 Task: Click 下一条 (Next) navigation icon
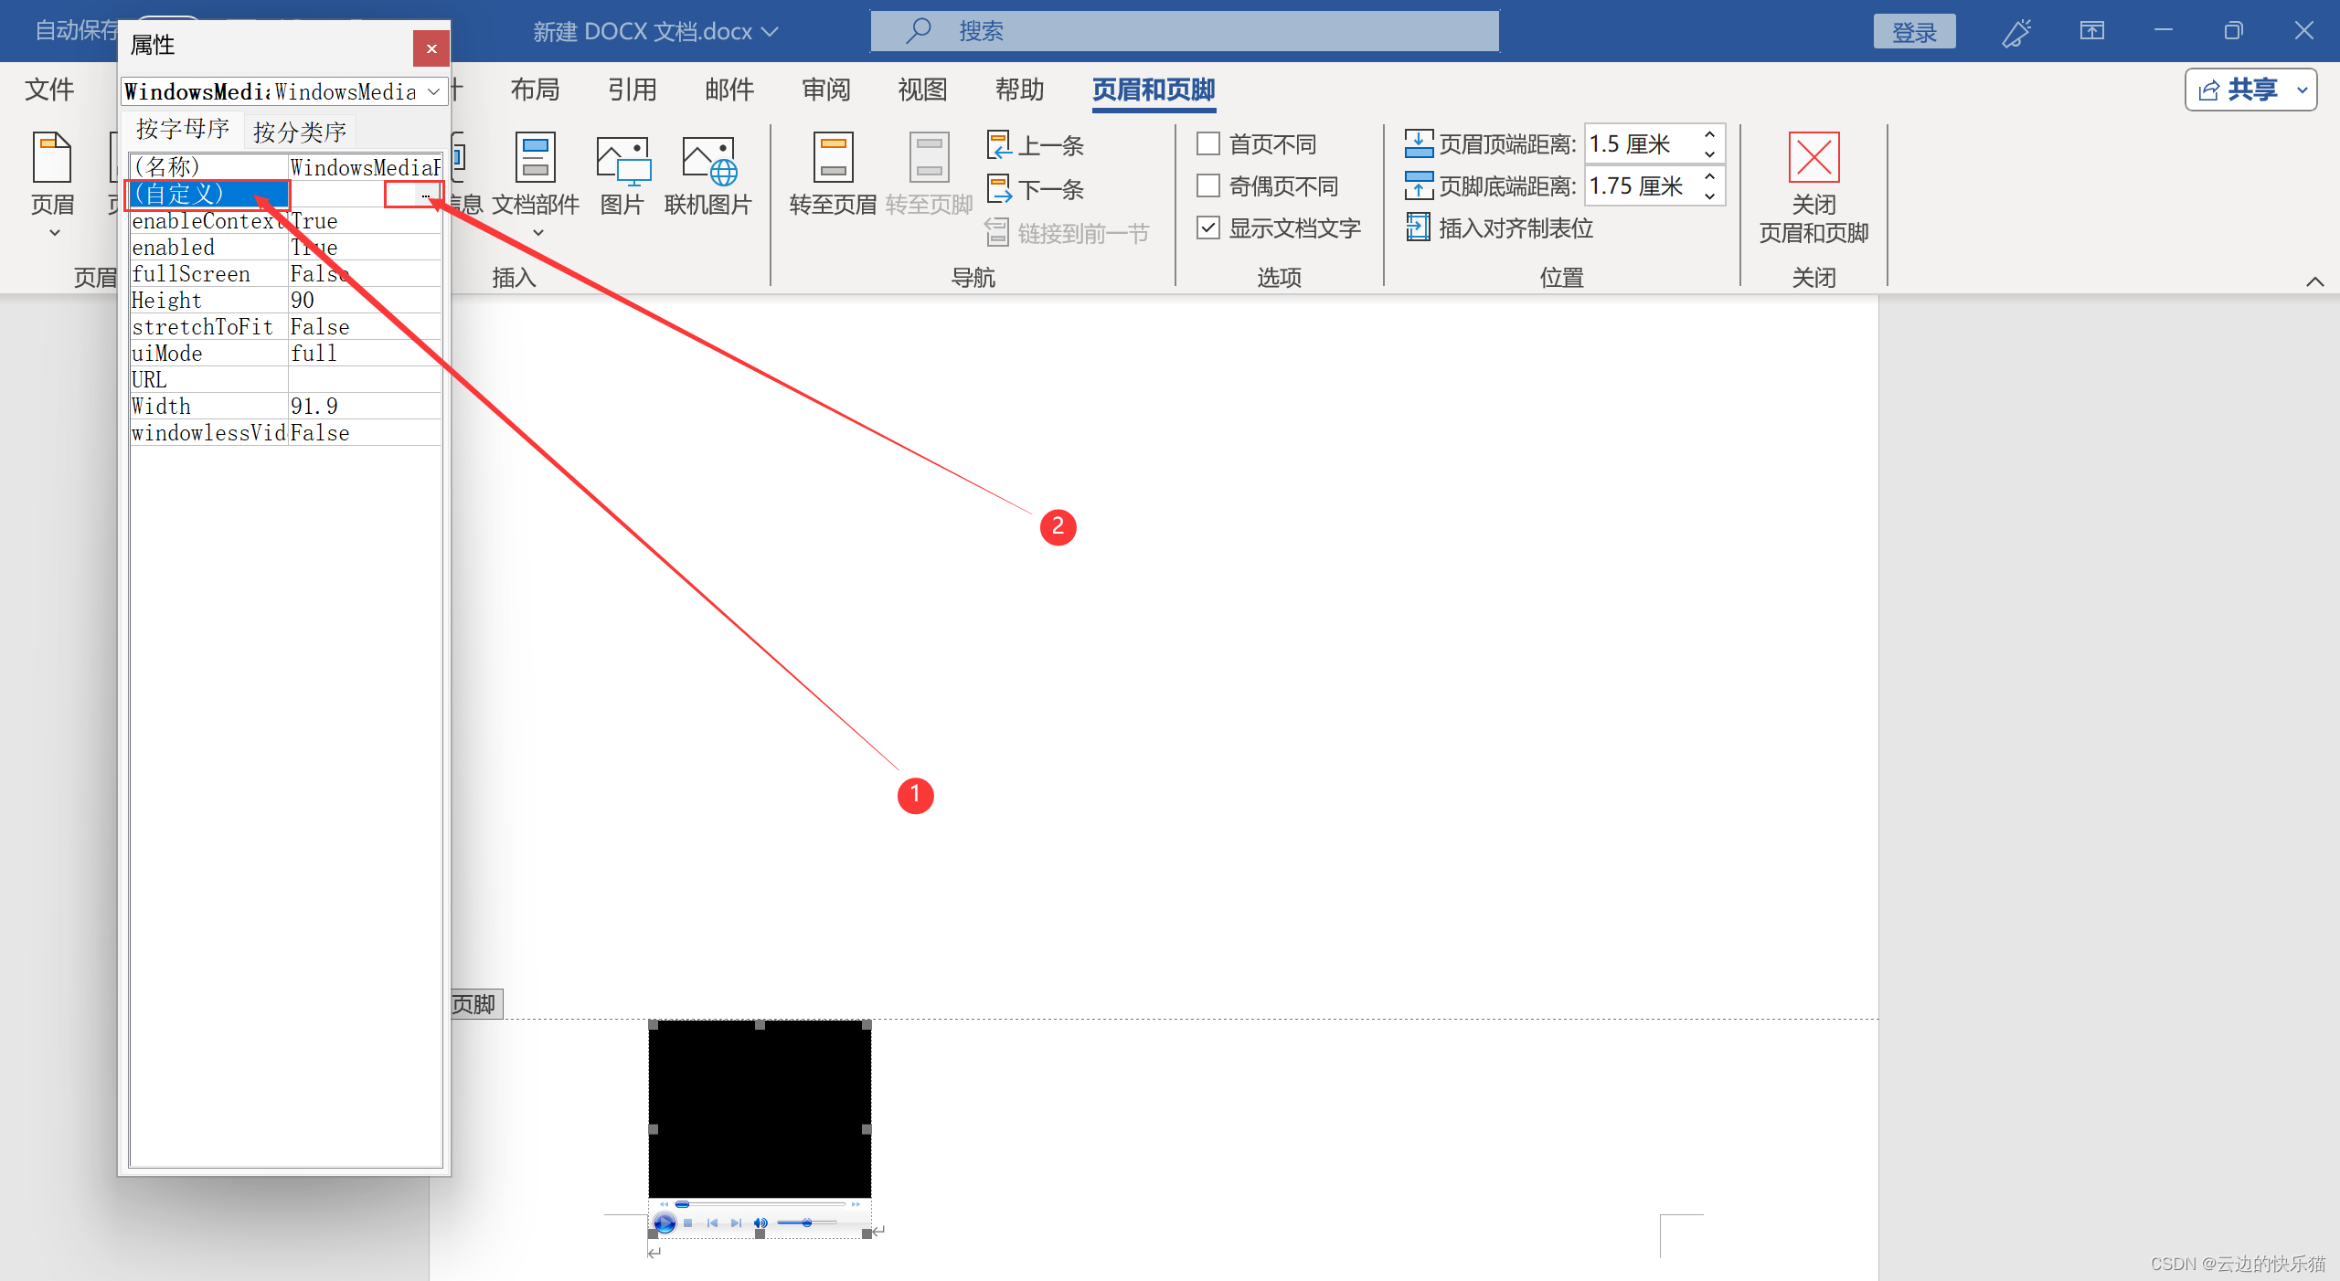(x=1000, y=189)
